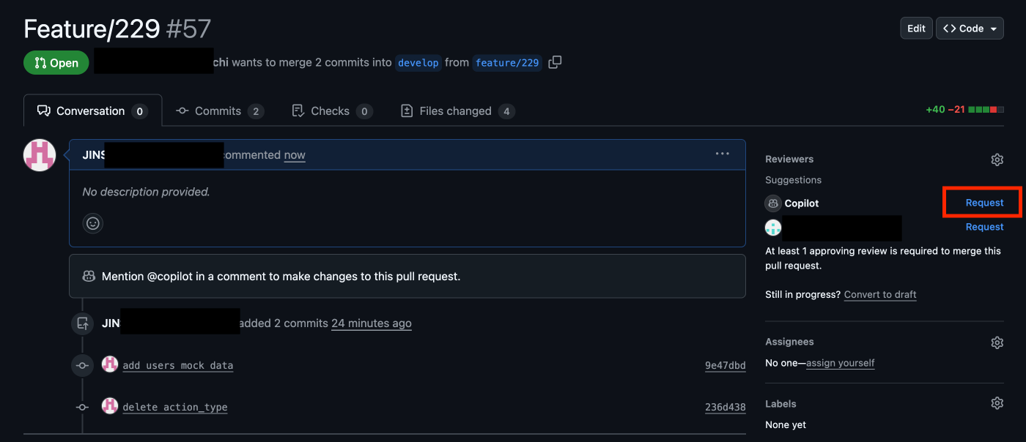
Task: Request a review from Copilot
Action: [x=984, y=203]
